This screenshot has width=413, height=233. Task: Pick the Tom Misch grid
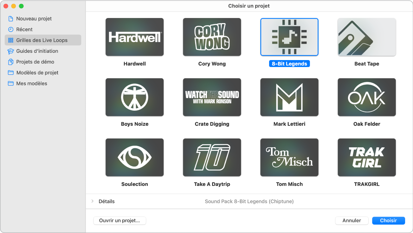pos(289,157)
